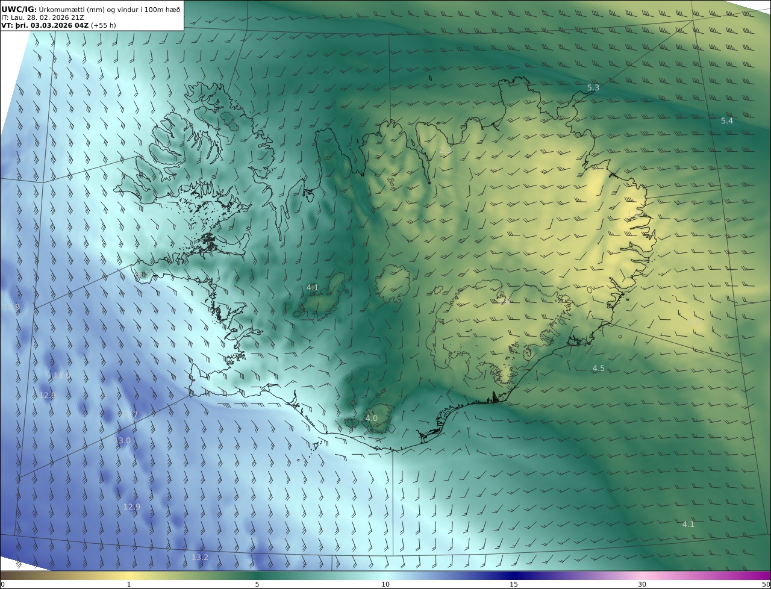
Task: Click the 13.2 value label on the map
Action: click(200, 558)
